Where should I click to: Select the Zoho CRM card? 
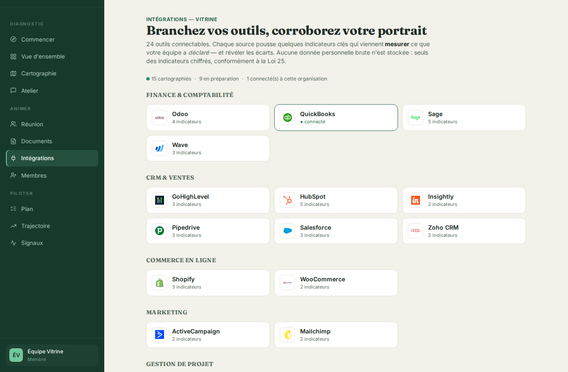tap(464, 231)
